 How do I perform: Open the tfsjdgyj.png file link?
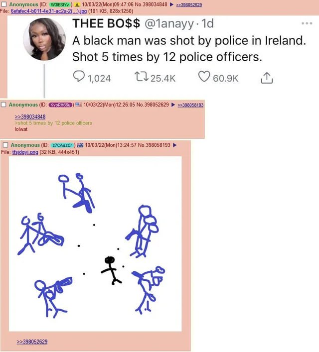25,152
